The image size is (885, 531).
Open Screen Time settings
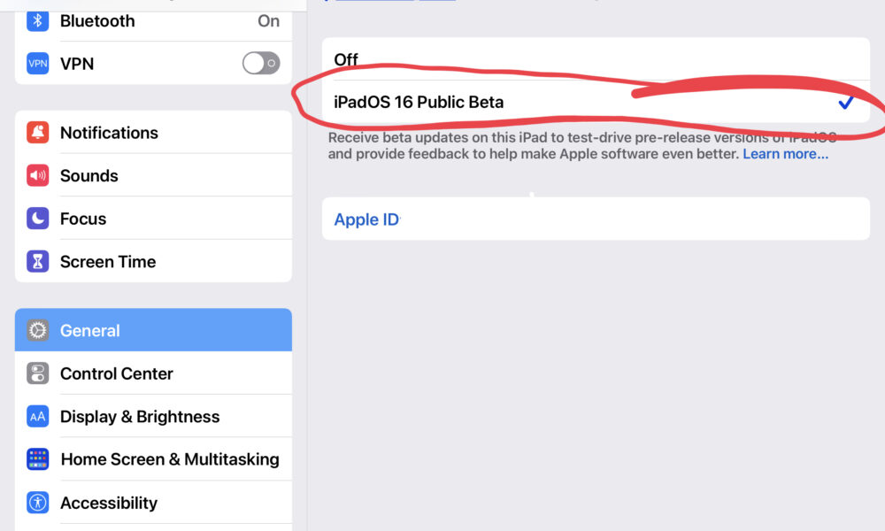pos(153,261)
